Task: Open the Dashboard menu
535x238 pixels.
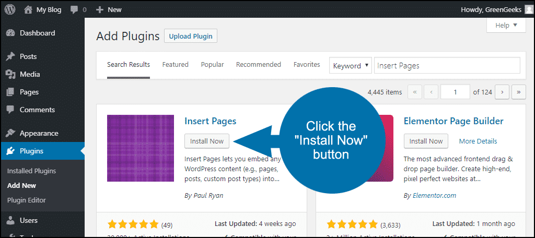Action: 37,33
